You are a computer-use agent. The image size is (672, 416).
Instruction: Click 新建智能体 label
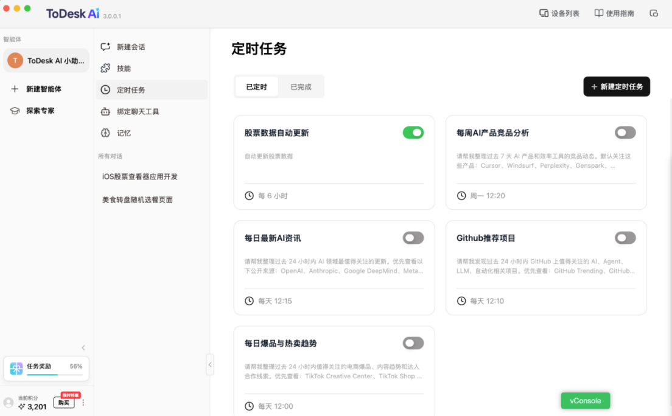point(44,89)
